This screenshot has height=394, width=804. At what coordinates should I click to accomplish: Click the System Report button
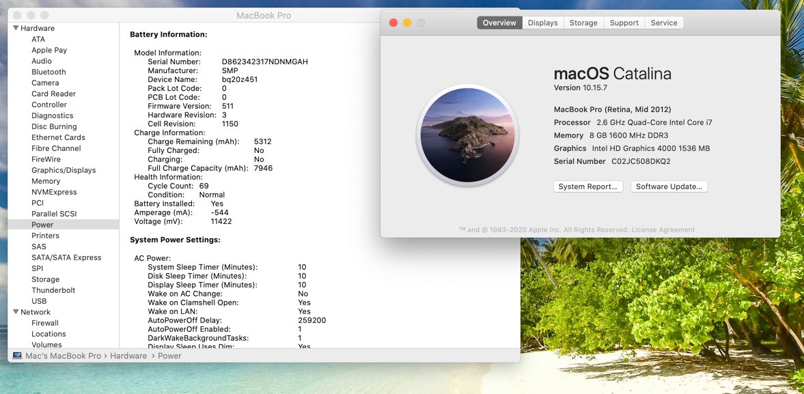pyautogui.click(x=587, y=186)
